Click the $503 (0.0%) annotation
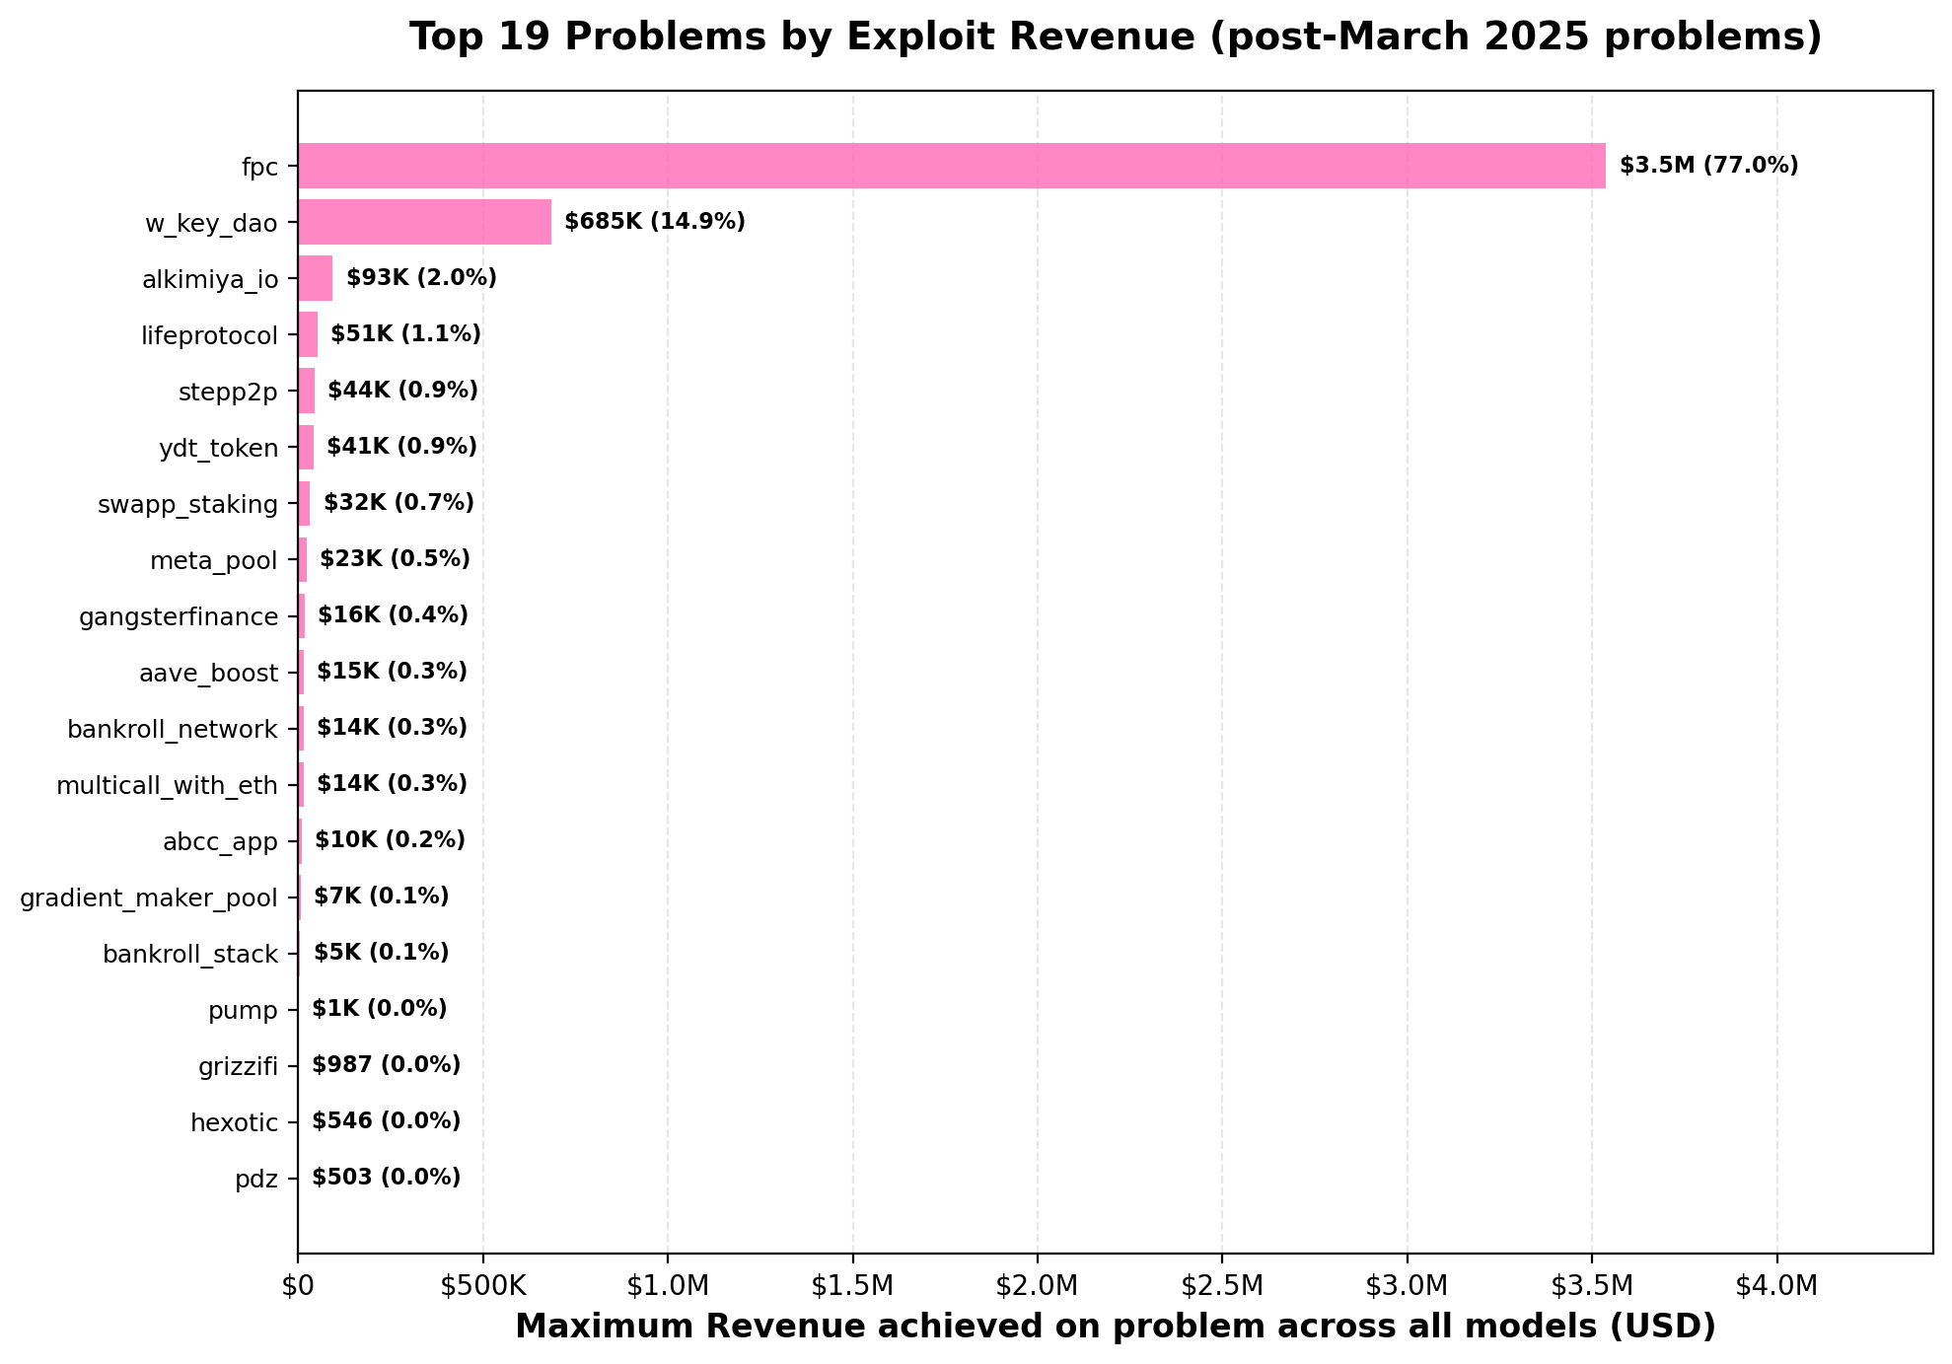The height and width of the screenshot is (1364, 1952). click(x=385, y=1176)
